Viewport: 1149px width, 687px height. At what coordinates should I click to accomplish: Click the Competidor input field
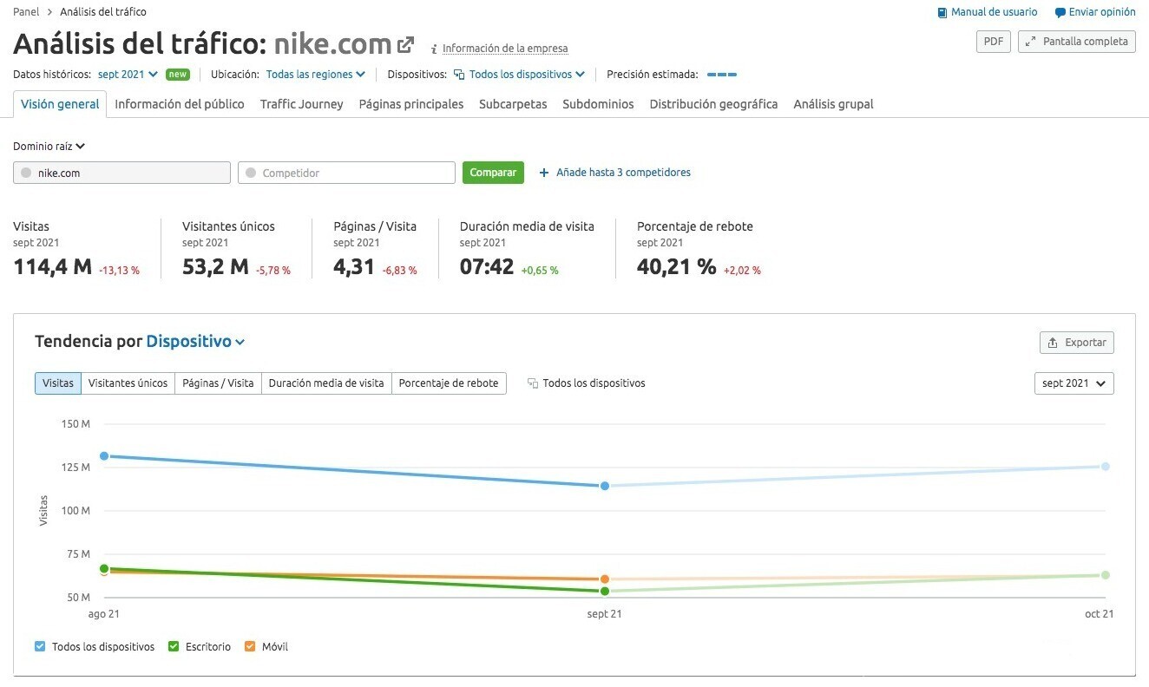346,173
